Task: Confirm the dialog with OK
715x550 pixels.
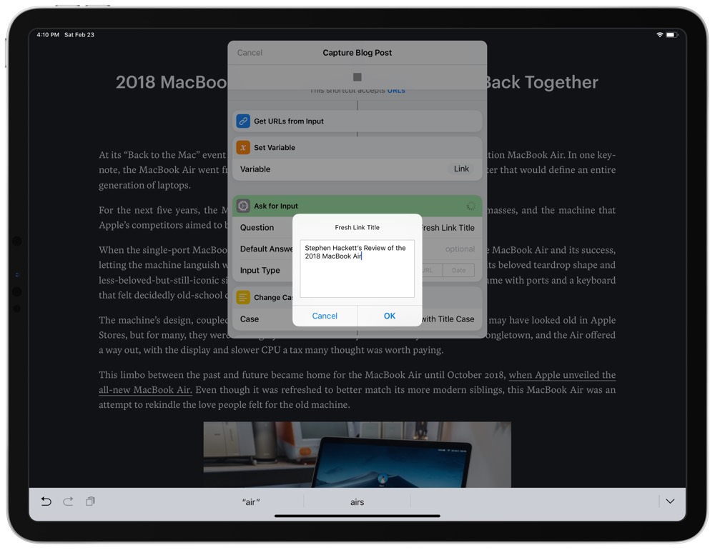Action: 390,316
